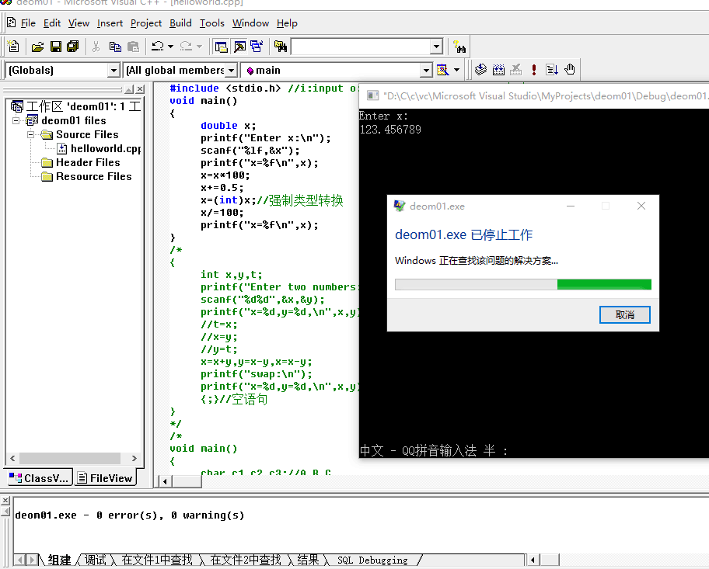Image resolution: width=709 pixels, height=569 pixels.
Task: Click the '0 error(s), 0 warning(s)' output line
Action: pyautogui.click(x=130, y=515)
